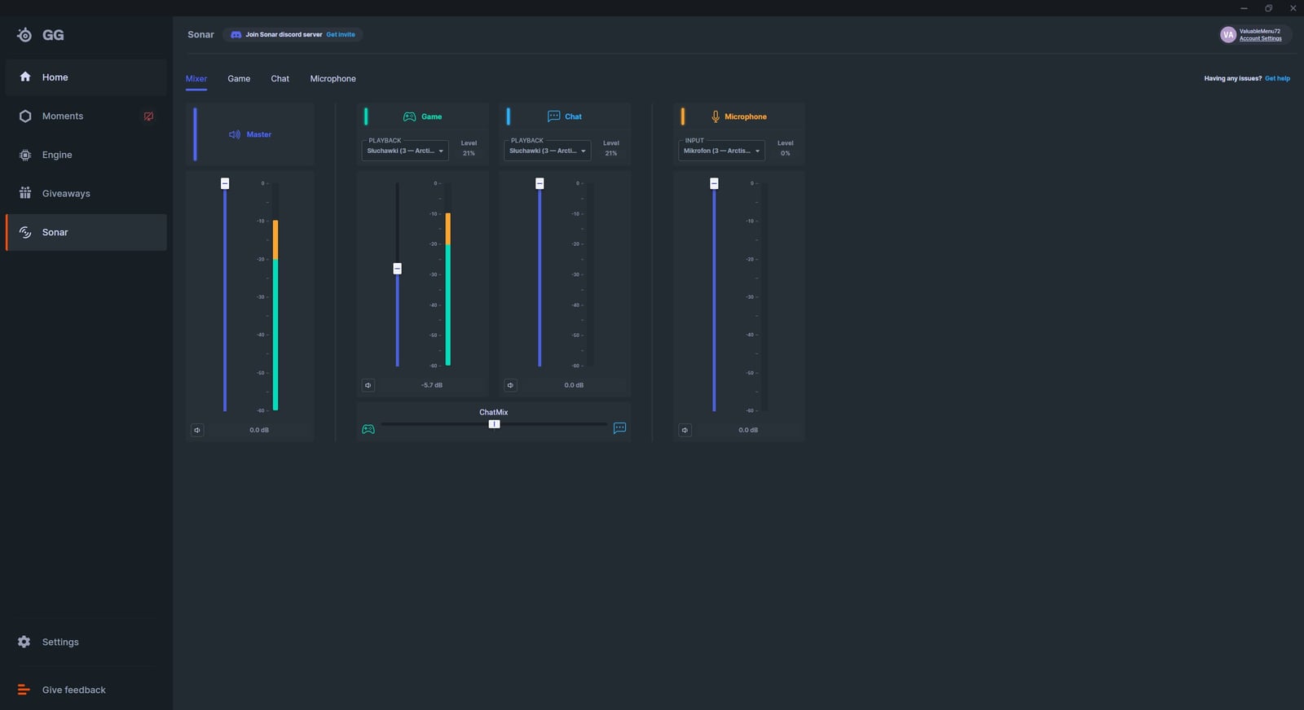Image resolution: width=1304 pixels, height=710 pixels.
Task: Click the Sonar page title
Action: coord(200,35)
